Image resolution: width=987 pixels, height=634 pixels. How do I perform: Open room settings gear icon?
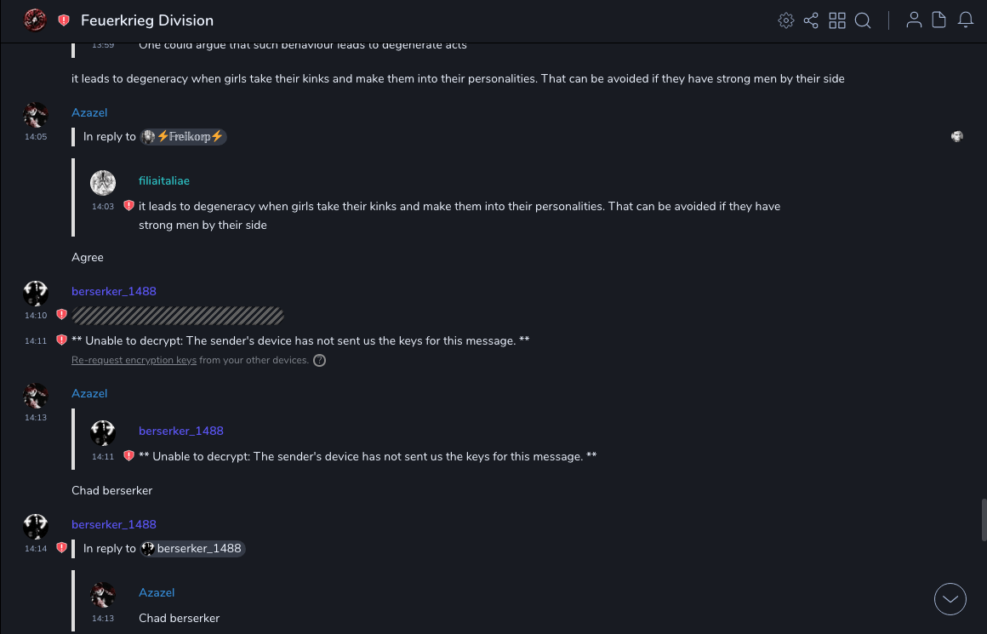[785, 20]
